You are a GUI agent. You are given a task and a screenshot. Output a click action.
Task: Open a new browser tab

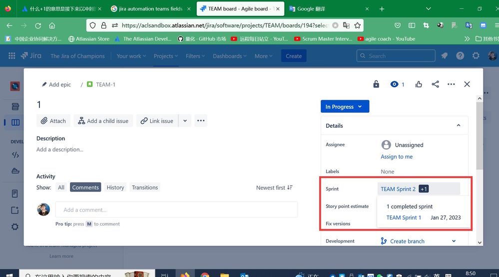click(382, 9)
